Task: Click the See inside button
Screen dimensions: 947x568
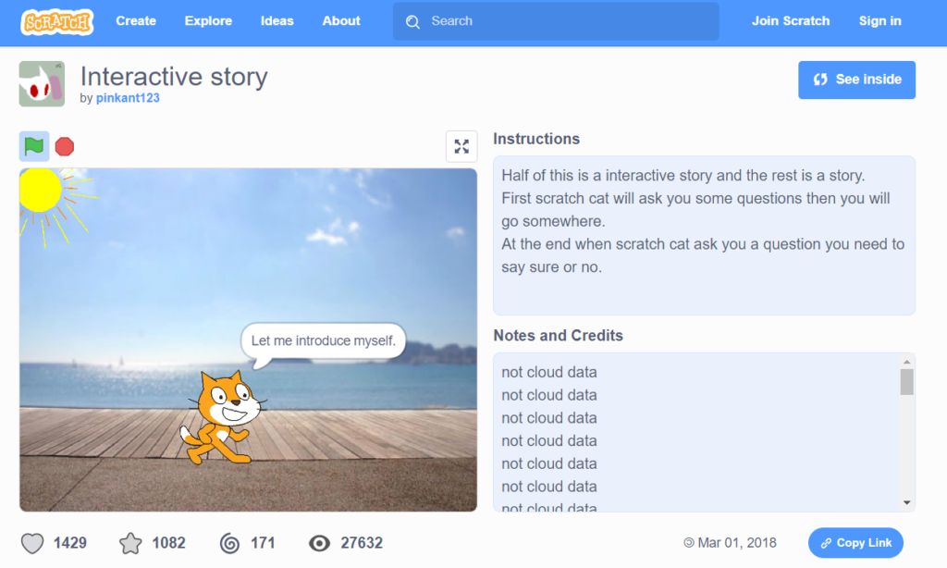Action: tap(856, 80)
